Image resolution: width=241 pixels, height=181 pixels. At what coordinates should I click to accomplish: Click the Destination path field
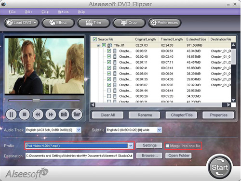pyautogui.click(x=79, y=156)
